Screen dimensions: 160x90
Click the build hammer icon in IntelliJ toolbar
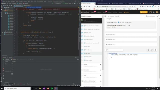[52, 3]
